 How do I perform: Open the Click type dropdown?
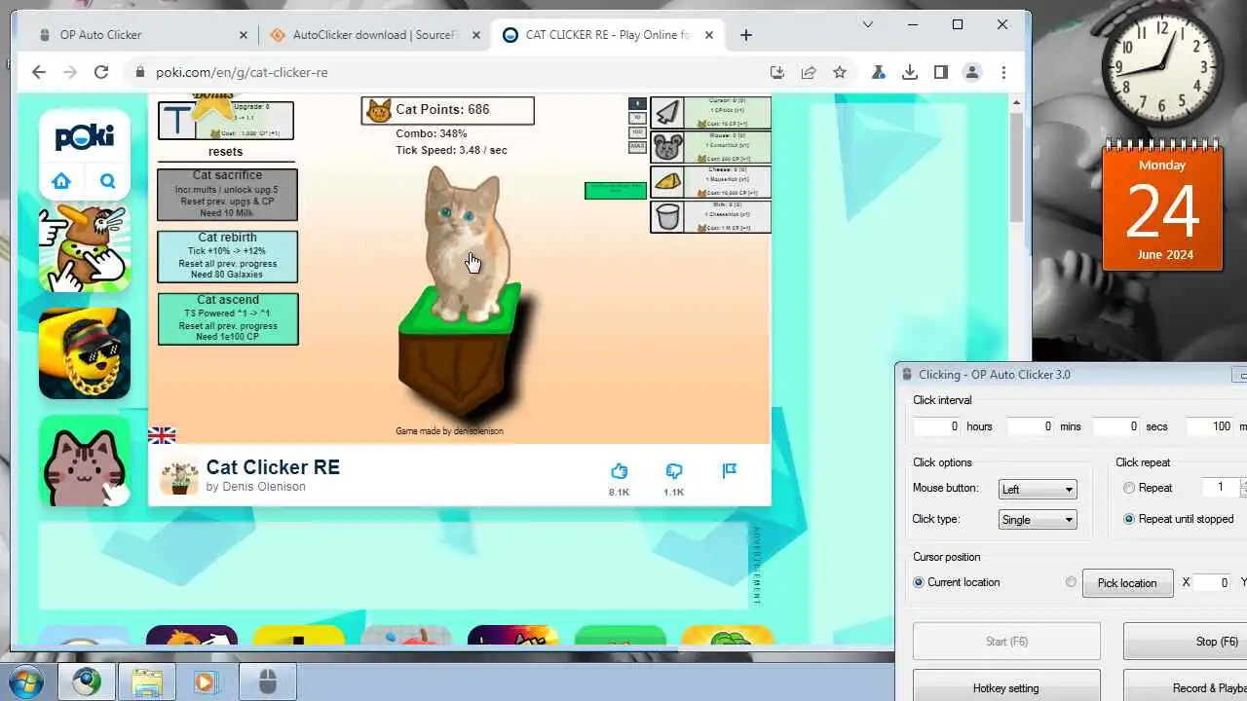pyautogui.click(x=1038, y=519)
